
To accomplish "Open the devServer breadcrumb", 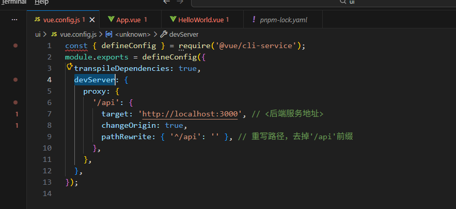I will tap(179, 34).
